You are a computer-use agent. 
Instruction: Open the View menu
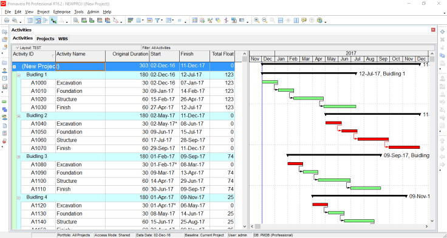[29, 12]
